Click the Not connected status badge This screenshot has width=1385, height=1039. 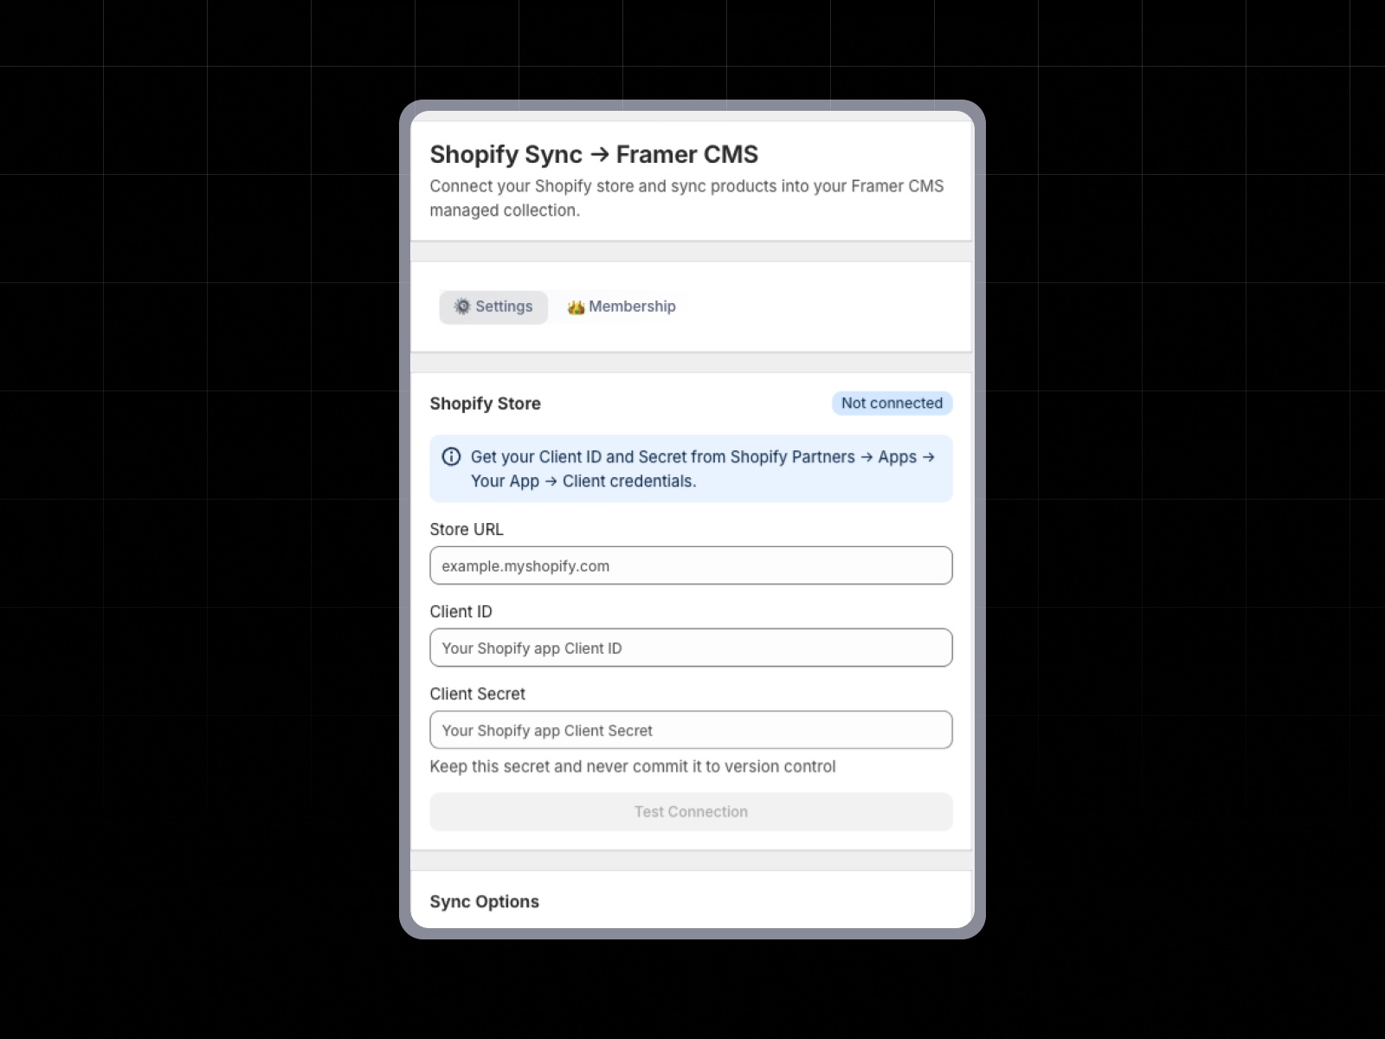click(892, 403)
